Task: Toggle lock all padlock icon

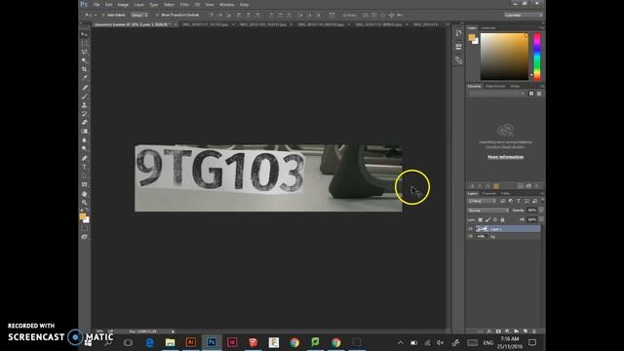Action: coord(503,219)
